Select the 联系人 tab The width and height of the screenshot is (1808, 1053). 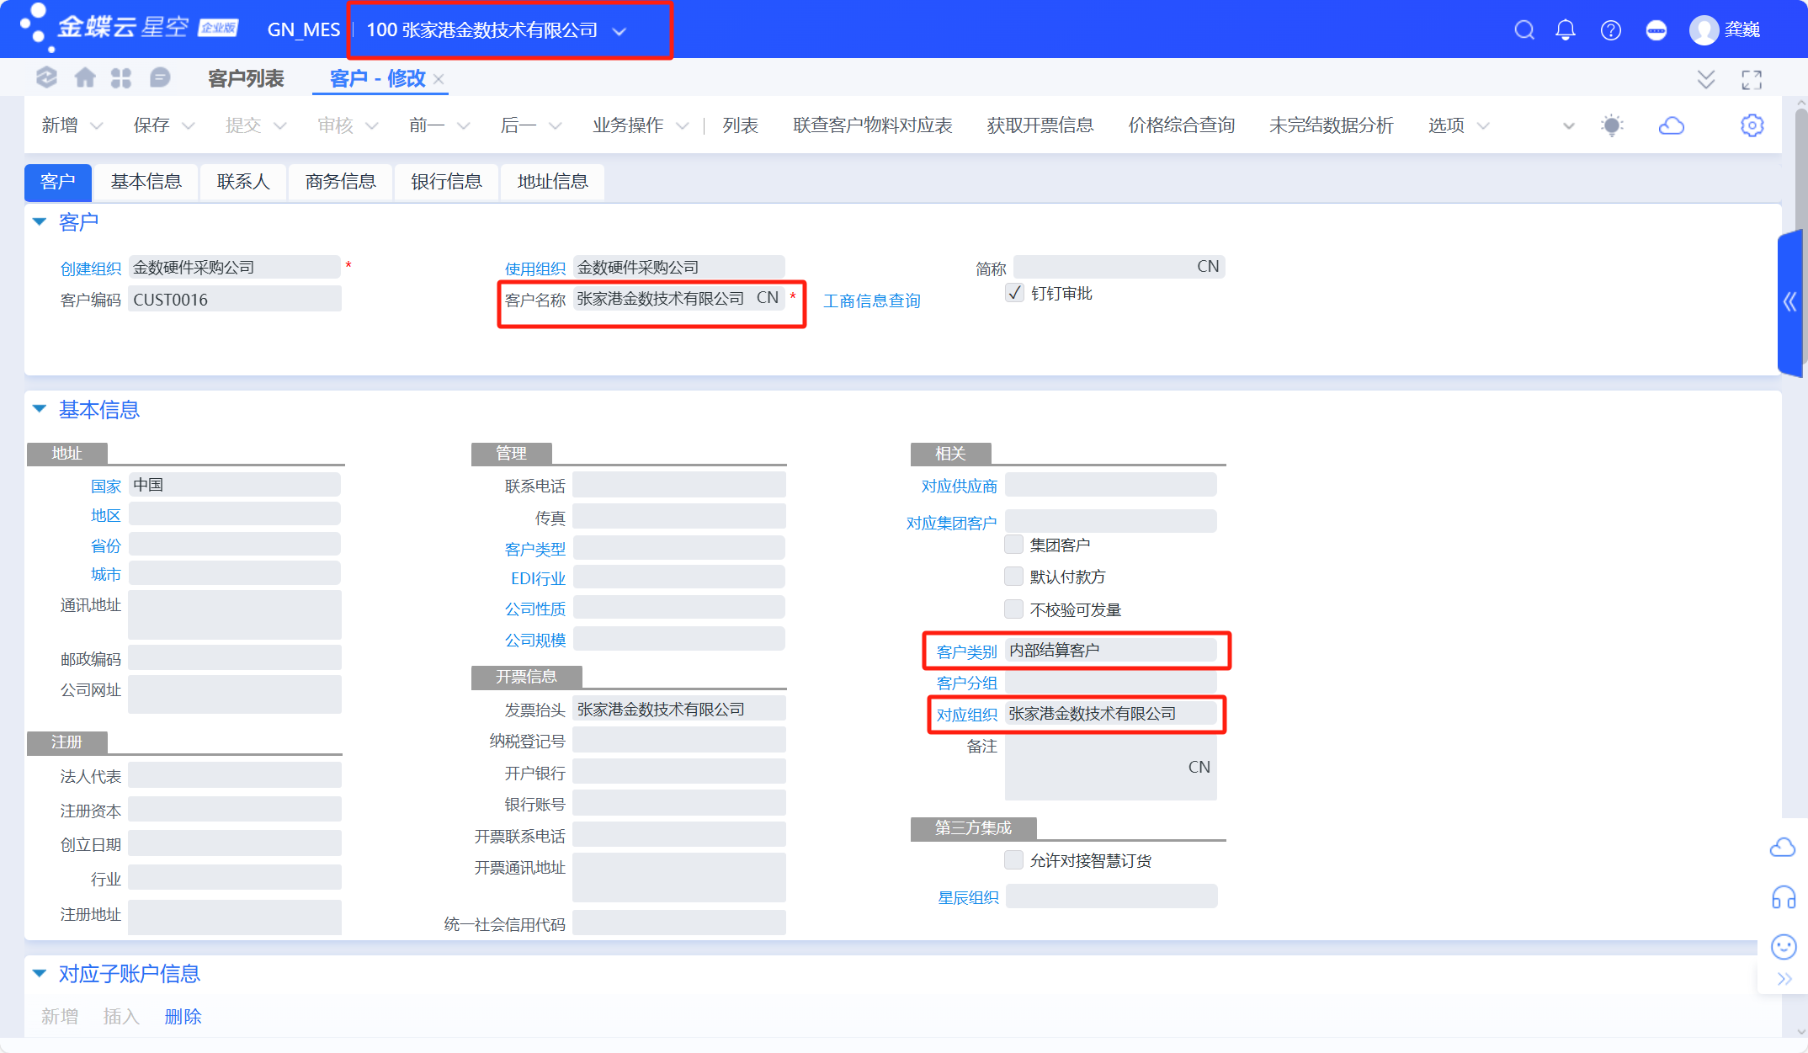[243, 182]
